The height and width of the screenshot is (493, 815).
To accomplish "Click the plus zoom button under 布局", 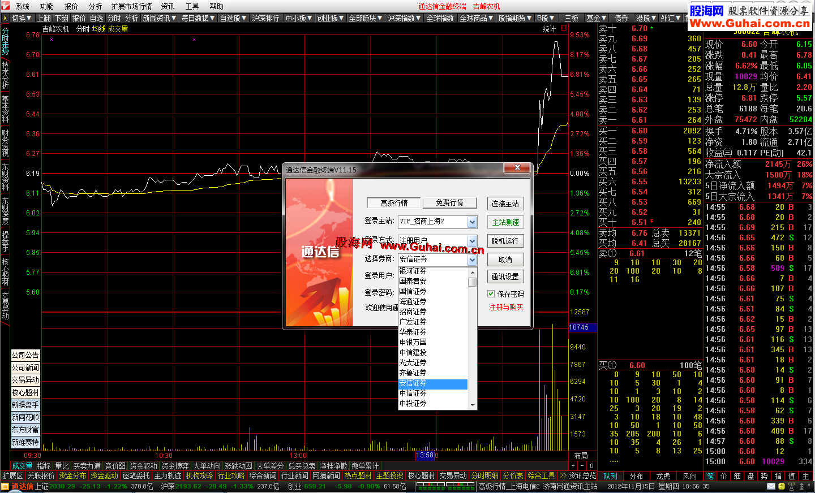I will 573,466.
